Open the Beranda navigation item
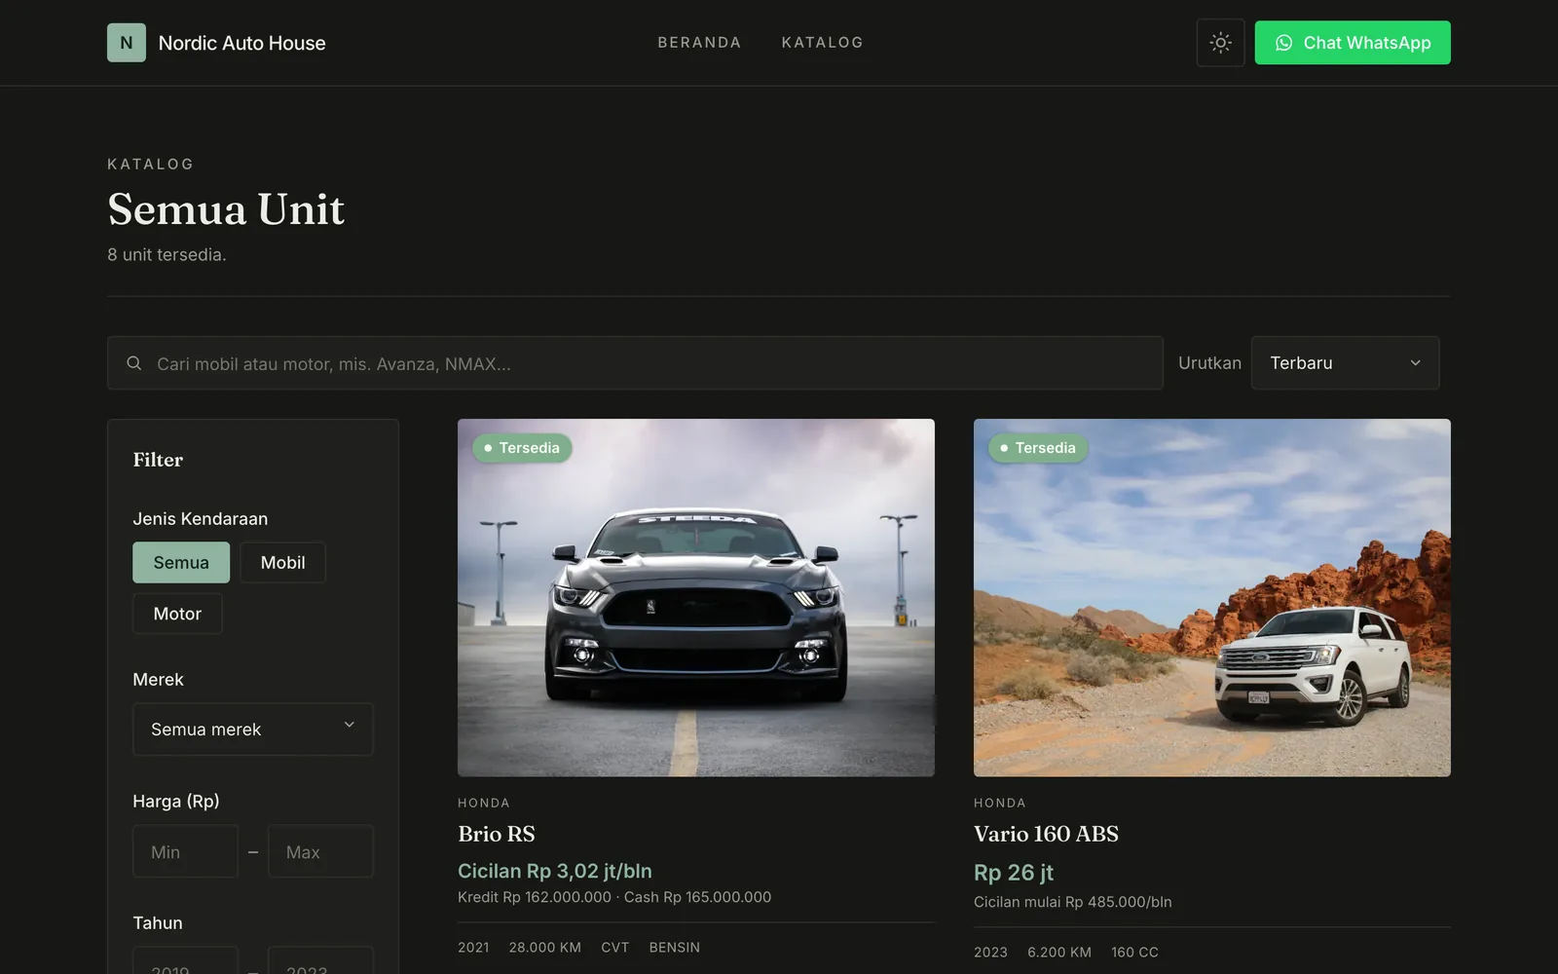Image resolution: width=1558 pixels, height=974 pixels. [699, 43]
